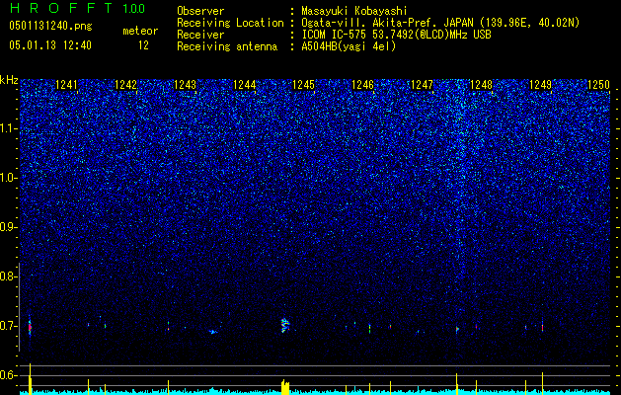Click the 1249 time marker
Image resolution: width=621 pixels, height=395 pixels.
click(x=540, y=85)
